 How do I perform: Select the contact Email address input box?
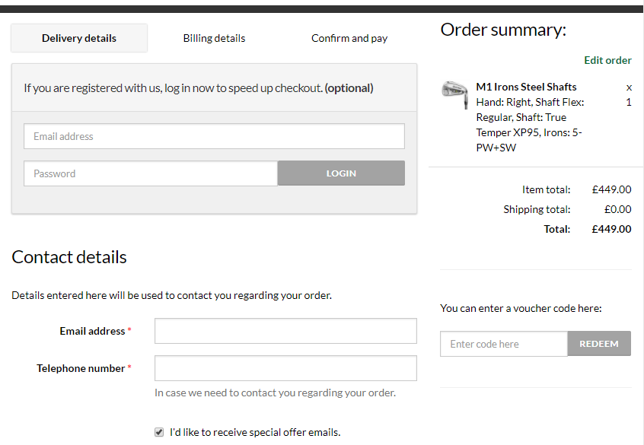click(285, 331)
